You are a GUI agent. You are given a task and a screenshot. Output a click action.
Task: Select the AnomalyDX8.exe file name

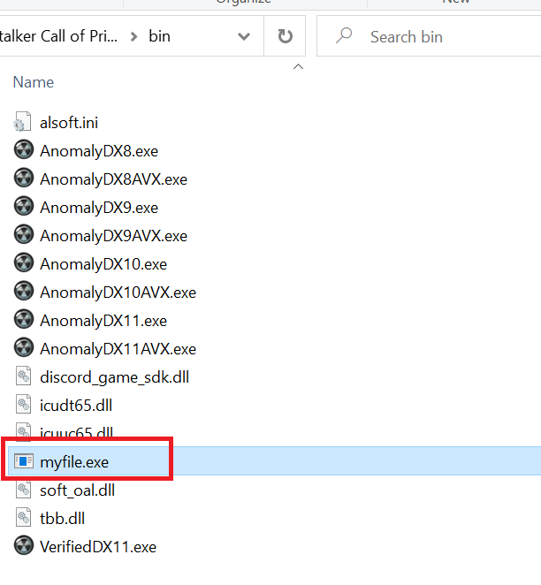[x=99, y=151]
